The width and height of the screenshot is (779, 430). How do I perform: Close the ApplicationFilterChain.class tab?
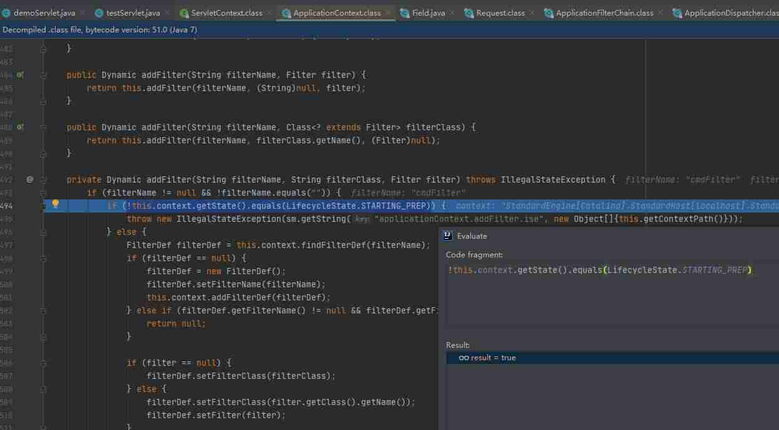[660, 12]
